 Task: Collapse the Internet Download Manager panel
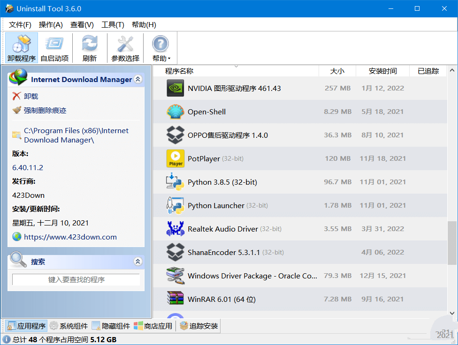point(138,80)
